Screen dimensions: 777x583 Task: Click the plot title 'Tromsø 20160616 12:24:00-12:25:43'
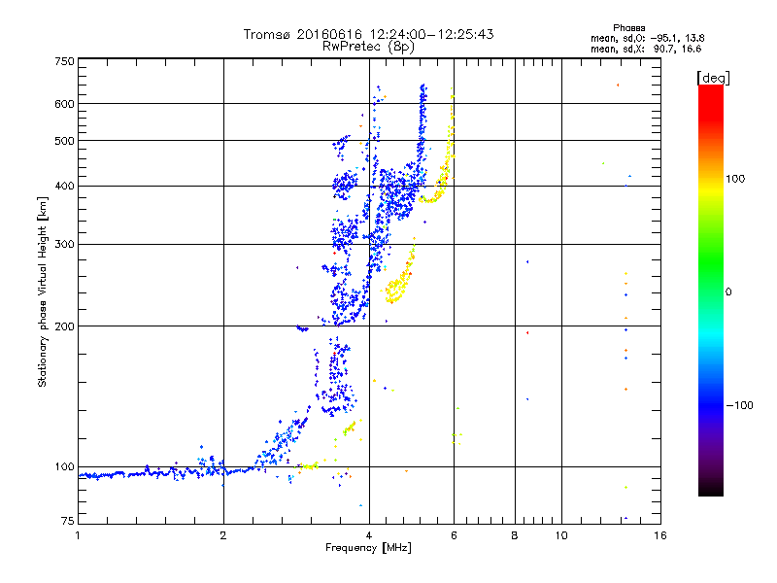368,34
